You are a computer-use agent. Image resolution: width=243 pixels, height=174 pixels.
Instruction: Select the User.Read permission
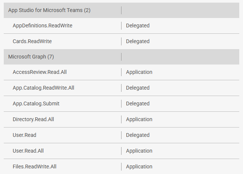pyautogui.click(x=24, y=135)
